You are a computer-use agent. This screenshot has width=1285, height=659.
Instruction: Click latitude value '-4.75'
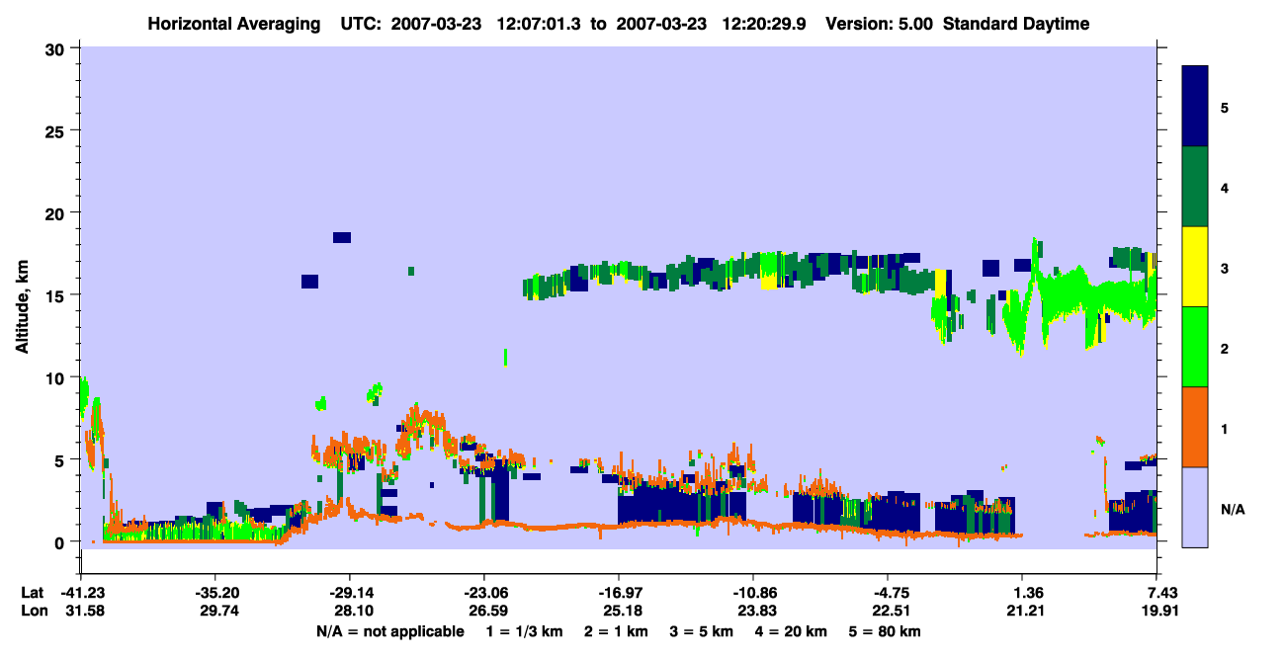[x=889, y=594]
